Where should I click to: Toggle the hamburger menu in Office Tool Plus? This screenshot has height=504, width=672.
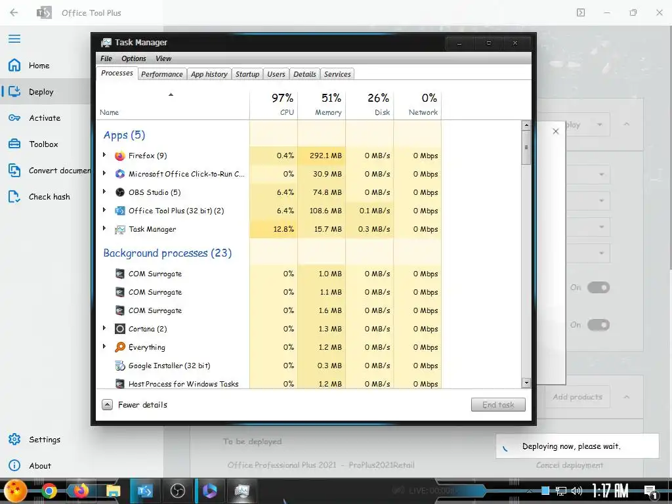14,39
